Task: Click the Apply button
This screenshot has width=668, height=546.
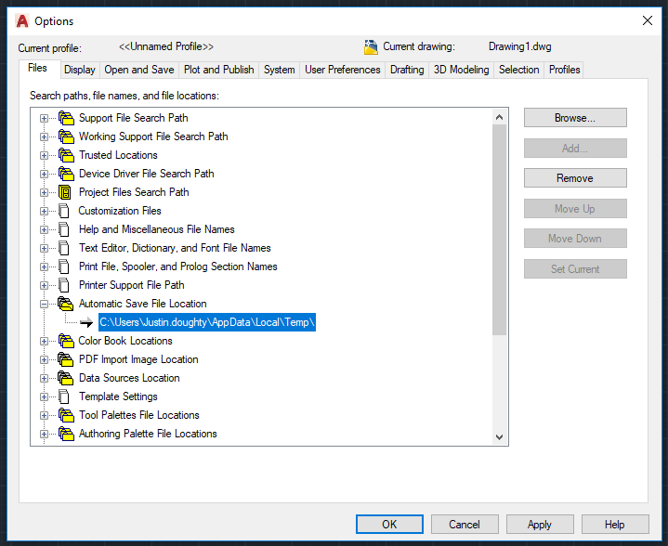Action: pos(540,525)
